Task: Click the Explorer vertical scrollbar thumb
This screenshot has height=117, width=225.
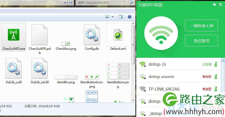Action: pos(133,44)
